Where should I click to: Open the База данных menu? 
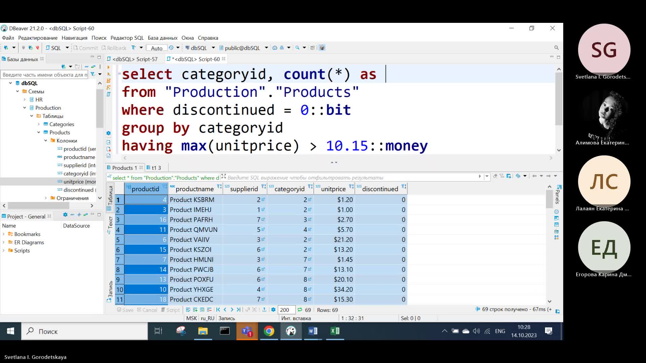(163, 38)
